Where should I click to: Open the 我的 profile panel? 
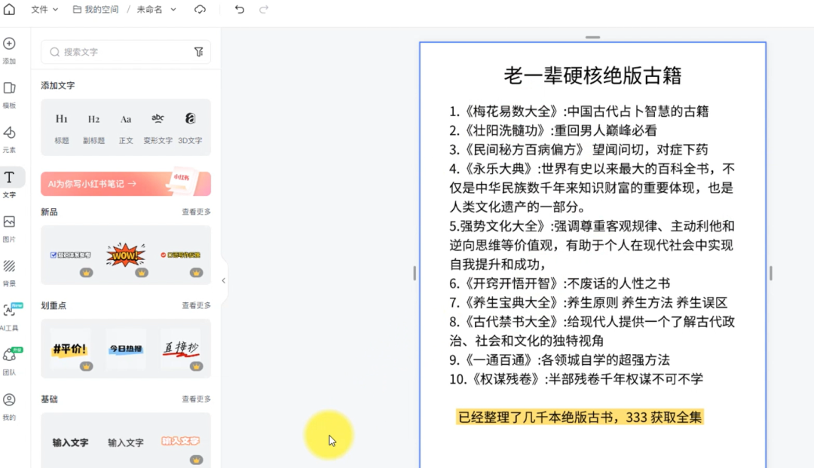[x=9, y=406]
